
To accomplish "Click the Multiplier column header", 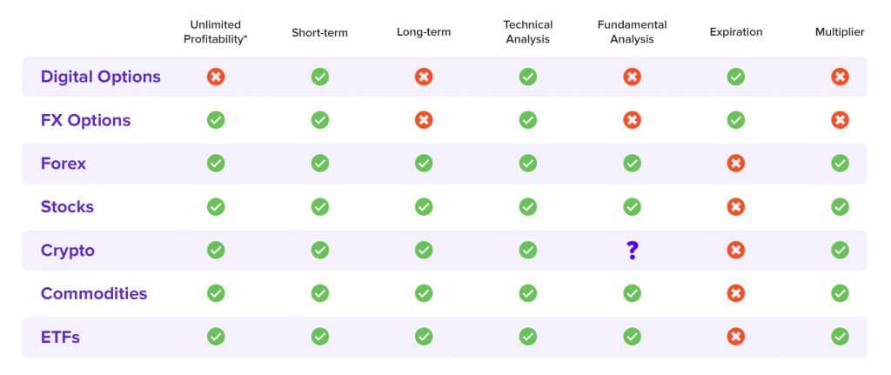I will (x=840, y=32).
